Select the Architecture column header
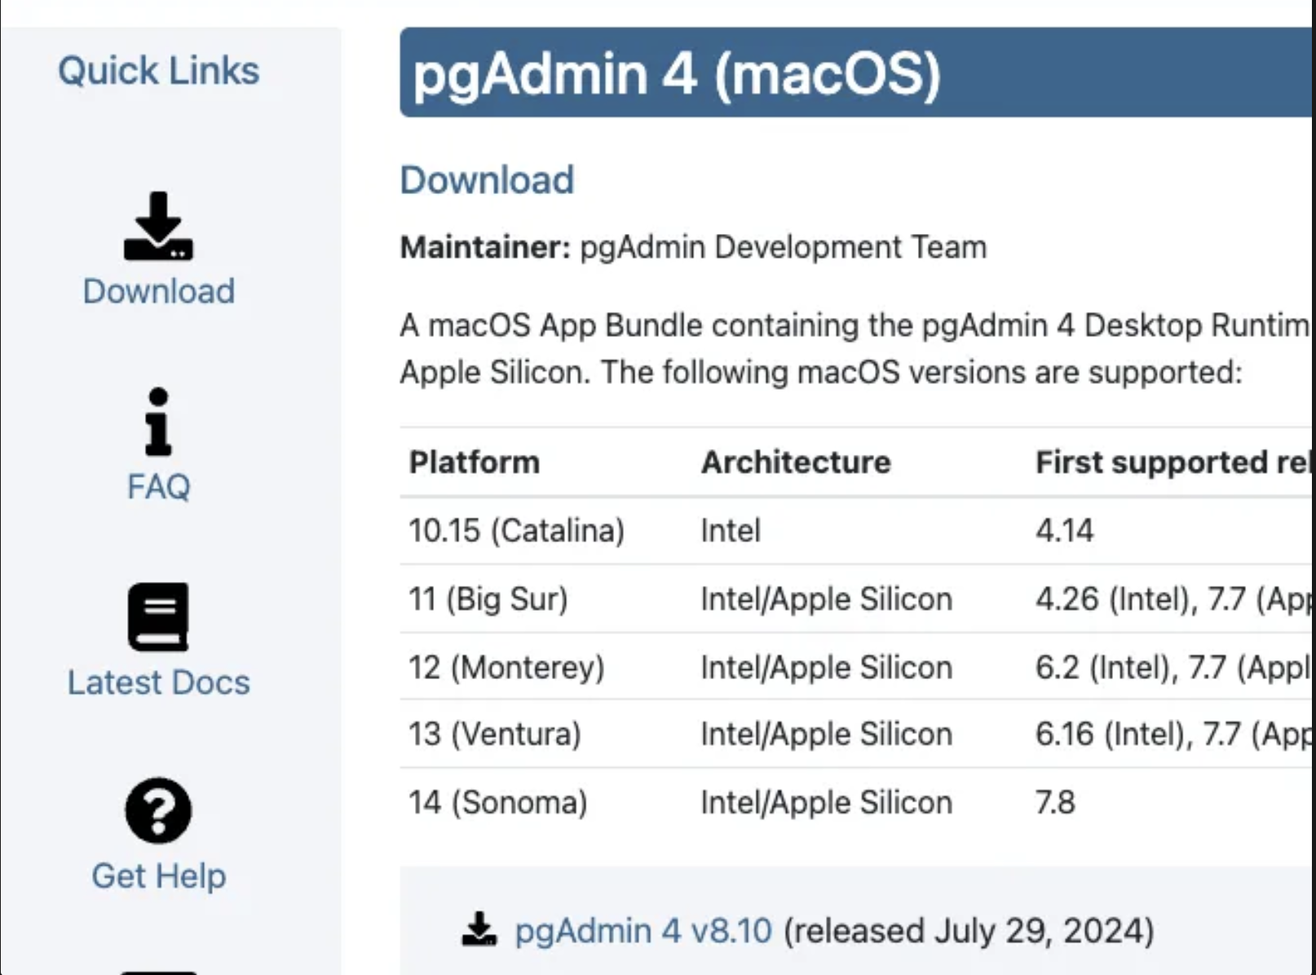Viewport: 1316px width, 975px height. point(796,462)
